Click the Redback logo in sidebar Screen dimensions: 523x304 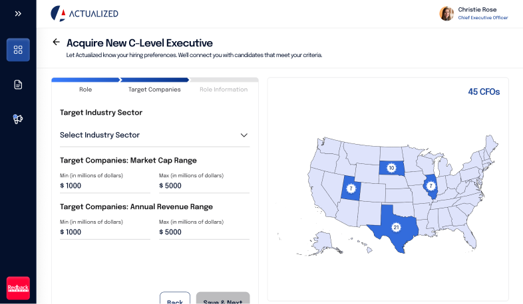pos(18,288)
